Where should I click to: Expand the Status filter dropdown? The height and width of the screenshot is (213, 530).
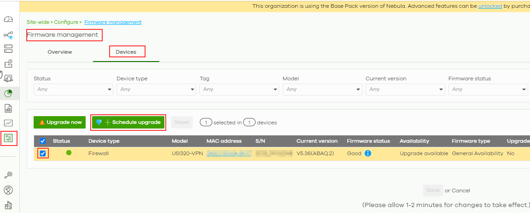(x=73, y=89)
